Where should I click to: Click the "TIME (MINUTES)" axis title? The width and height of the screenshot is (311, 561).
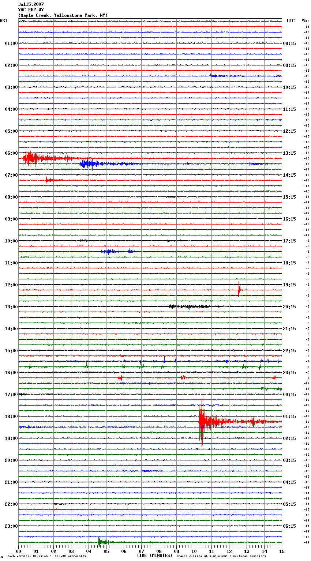pos(154,556)
